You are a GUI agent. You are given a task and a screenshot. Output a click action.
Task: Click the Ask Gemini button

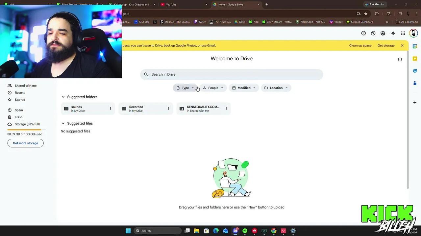coord(374,5)
